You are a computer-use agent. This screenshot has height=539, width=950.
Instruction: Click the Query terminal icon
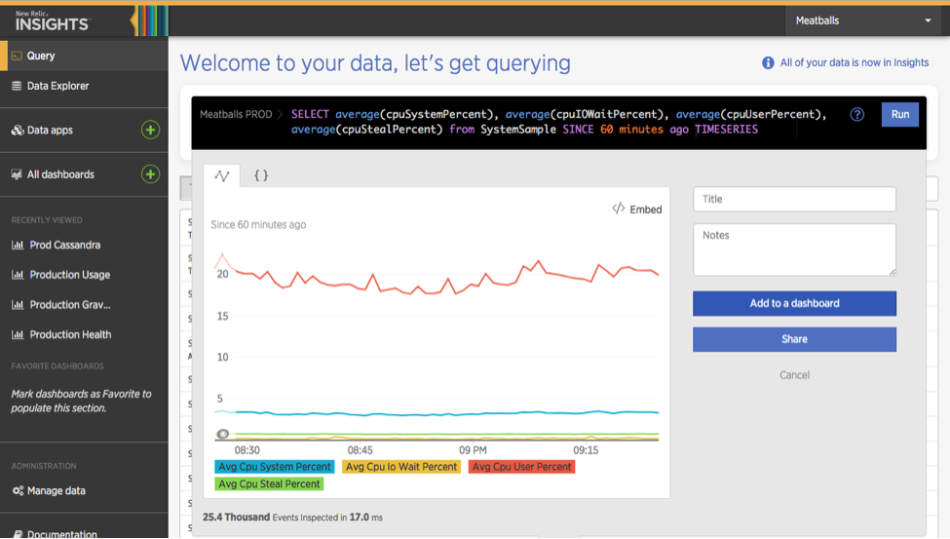click(x=17, y=56)
